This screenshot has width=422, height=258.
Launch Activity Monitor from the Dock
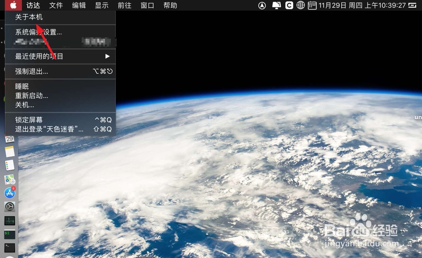pyautogui.click(x=10, y=221)
